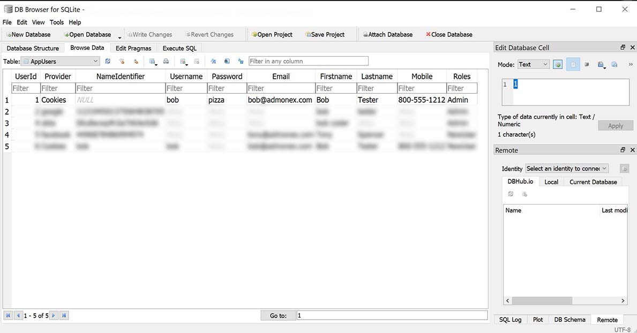Screen dimensions: 637x333
Task: Close the Edit Database Cell panel
Action: (x=633, y=48)
